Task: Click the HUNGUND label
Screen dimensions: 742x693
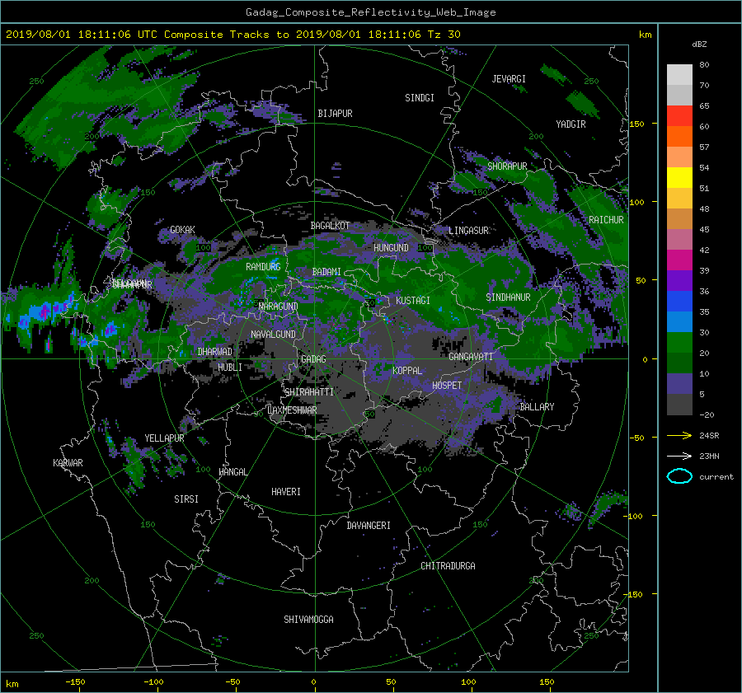Action: pyautogui.click(x=391, y=248)
